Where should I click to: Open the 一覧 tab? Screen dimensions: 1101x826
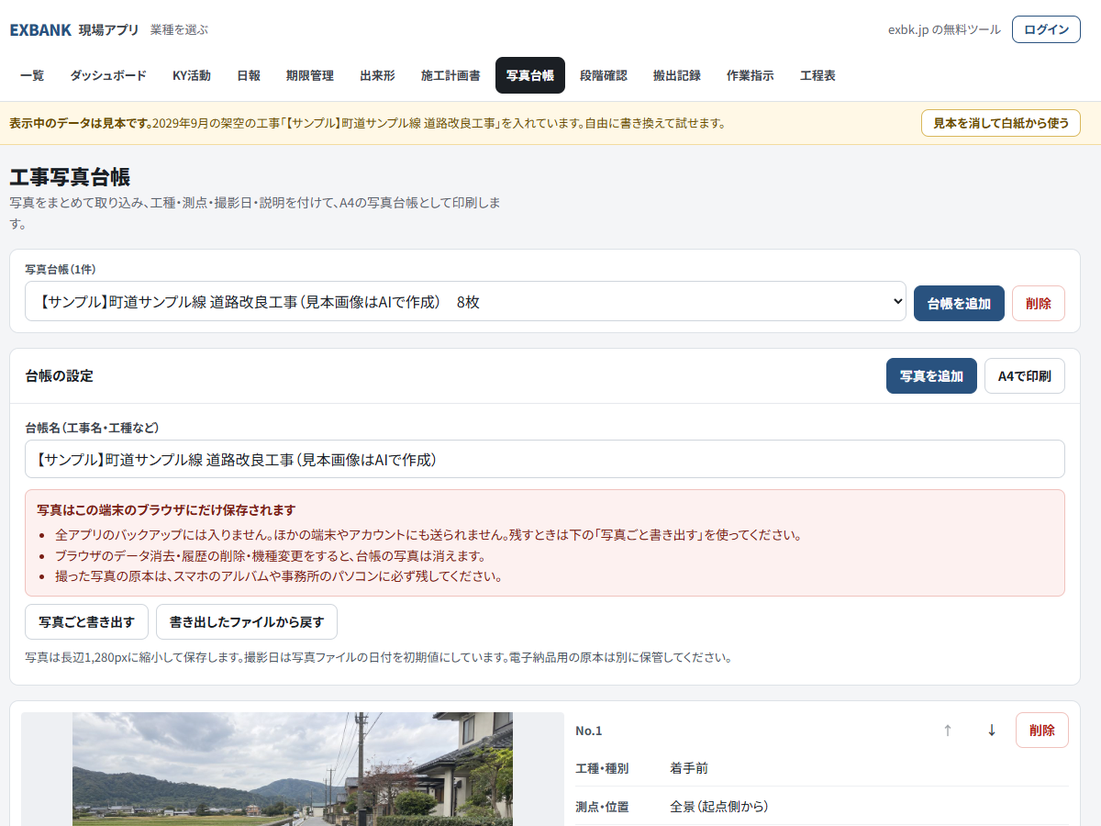(x=32, y=75)
